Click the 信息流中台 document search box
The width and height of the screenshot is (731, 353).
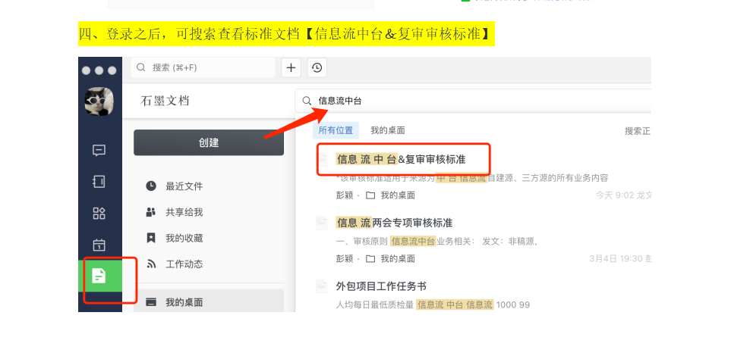click(473, 101)
